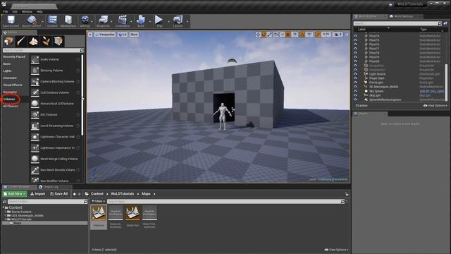The height and width of the screenshot is (254, 451).
Task: Select the Nav Mesh Bounds Volume icon
Action: [x=35, y=170]
